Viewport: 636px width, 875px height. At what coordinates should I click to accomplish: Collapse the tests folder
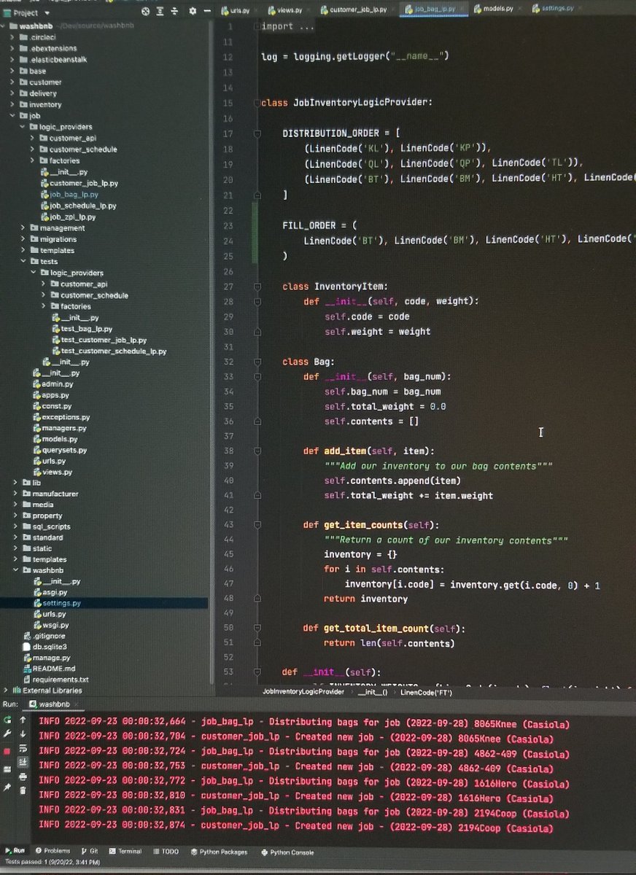[x=25, y=261]
